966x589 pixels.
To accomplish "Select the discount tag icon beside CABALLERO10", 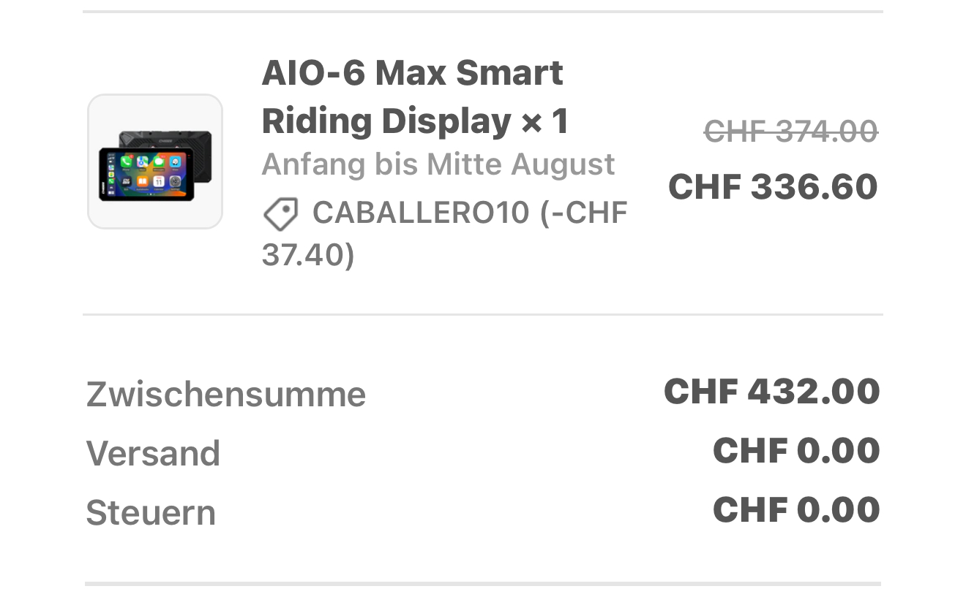I will point(280,214).
